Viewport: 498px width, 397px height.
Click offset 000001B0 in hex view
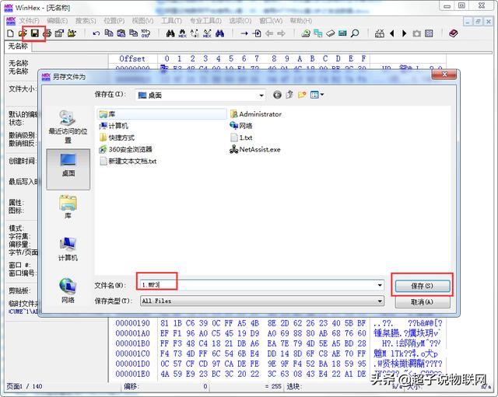click(x=133, y=343)
